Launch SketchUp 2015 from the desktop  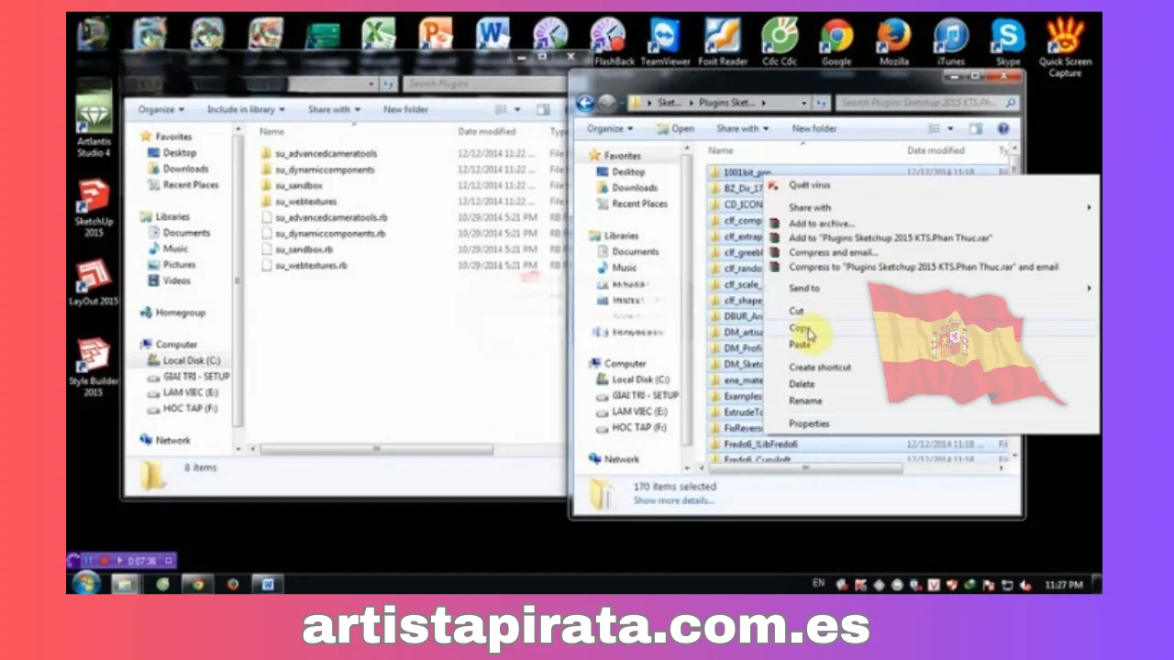point(94,208)
